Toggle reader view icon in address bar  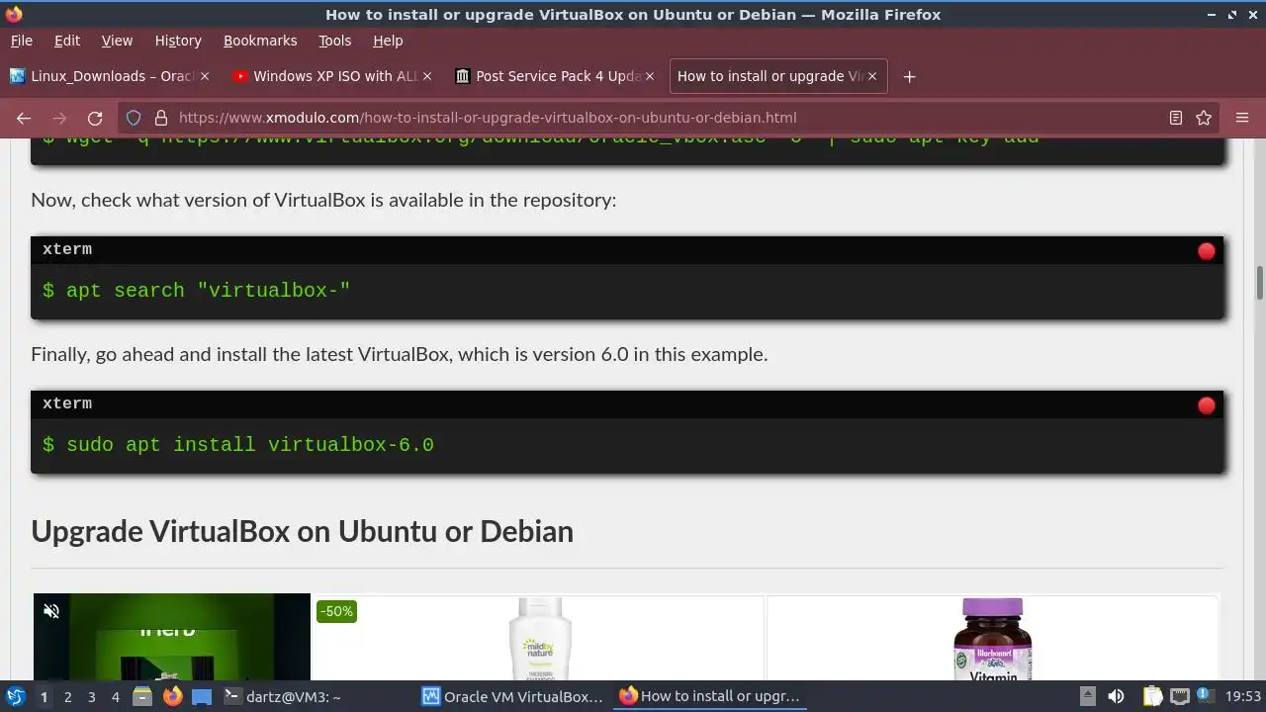point(1176,118)
